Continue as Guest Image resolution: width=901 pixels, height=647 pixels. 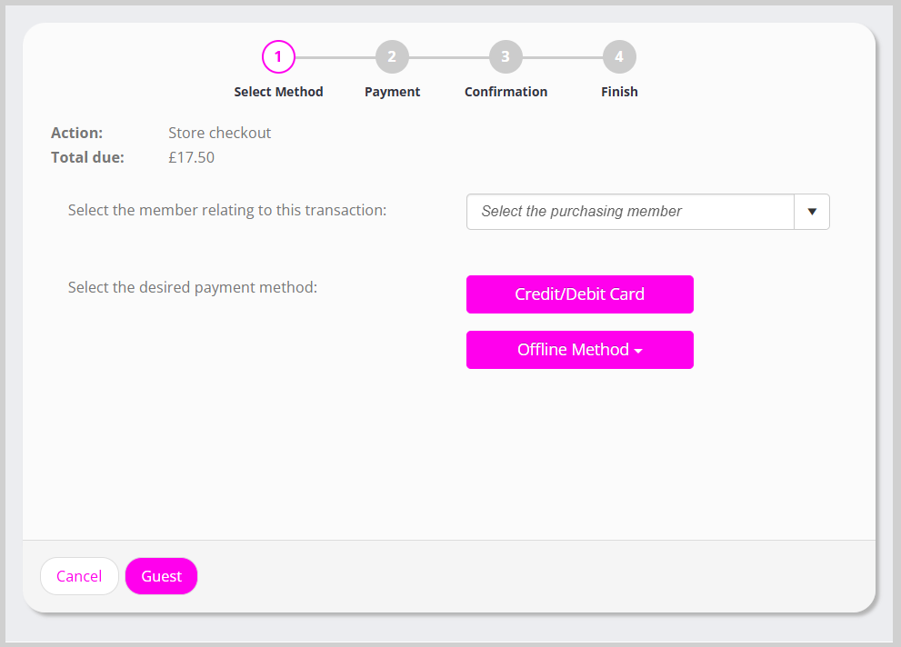(161, 576)
